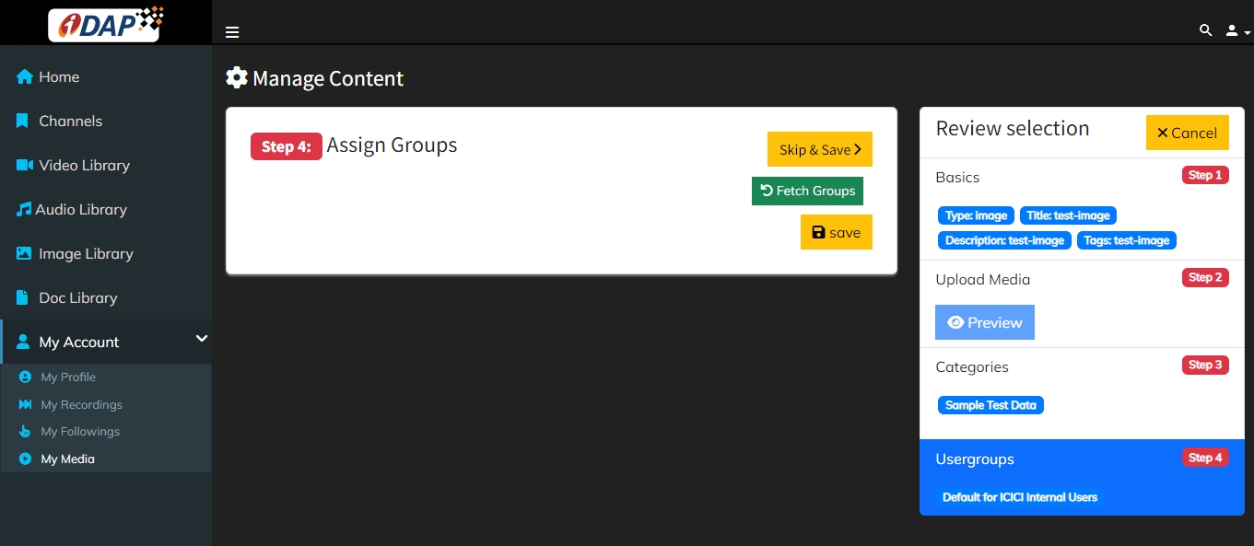Click the Step 4 badge for Usergroups
The width and height of the screenshot is (1254, 546).
point(1205,458)
